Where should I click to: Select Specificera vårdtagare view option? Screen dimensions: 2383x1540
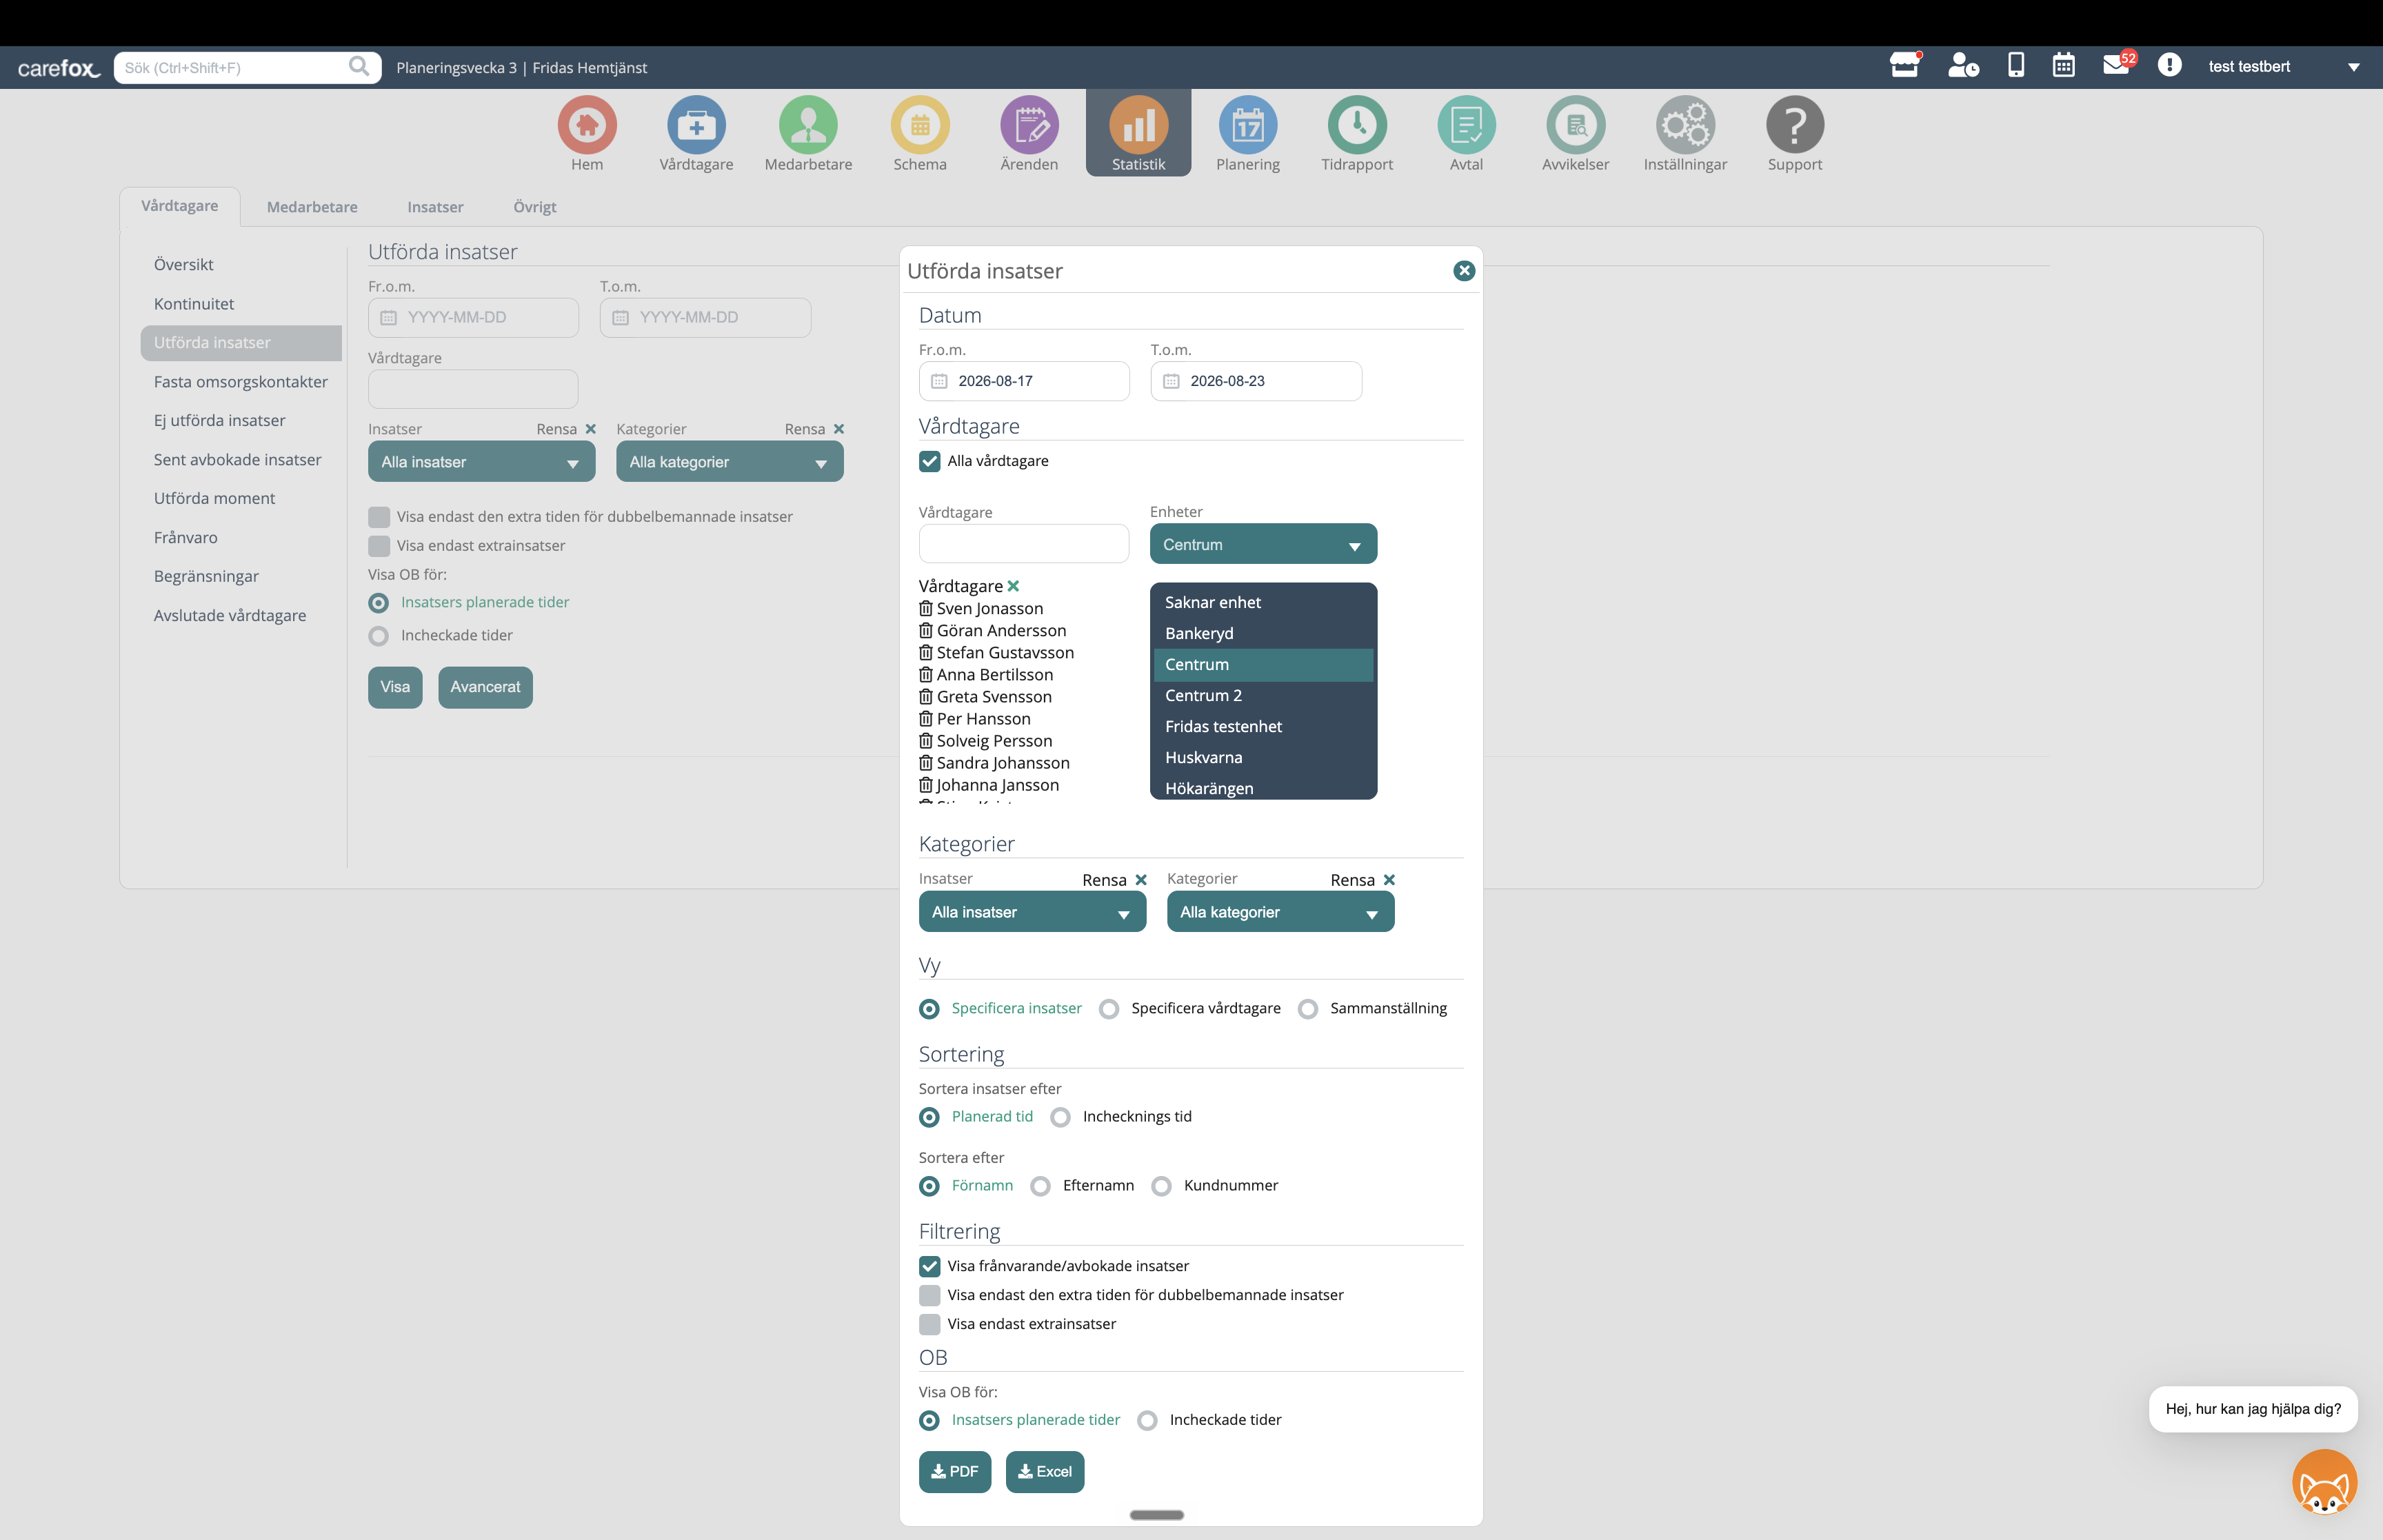(1109, 1009)
